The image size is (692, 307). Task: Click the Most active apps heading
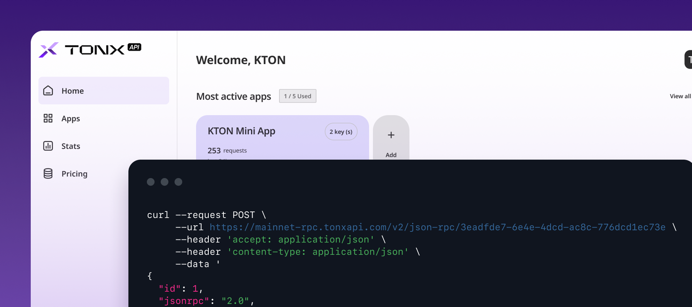234,96
